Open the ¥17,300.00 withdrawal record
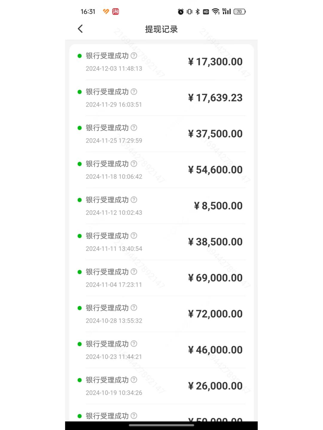Screen dimensions: 323x430 tap(161, 62)
